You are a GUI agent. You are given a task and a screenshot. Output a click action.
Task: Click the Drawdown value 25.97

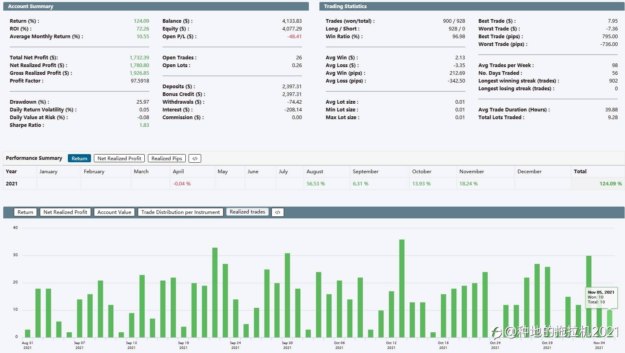143,102
